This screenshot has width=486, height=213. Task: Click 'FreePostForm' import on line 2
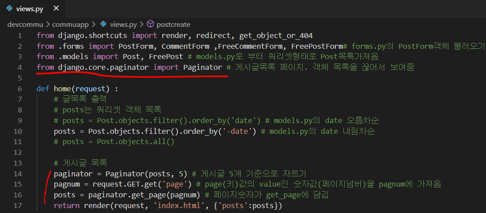(317, 47)
